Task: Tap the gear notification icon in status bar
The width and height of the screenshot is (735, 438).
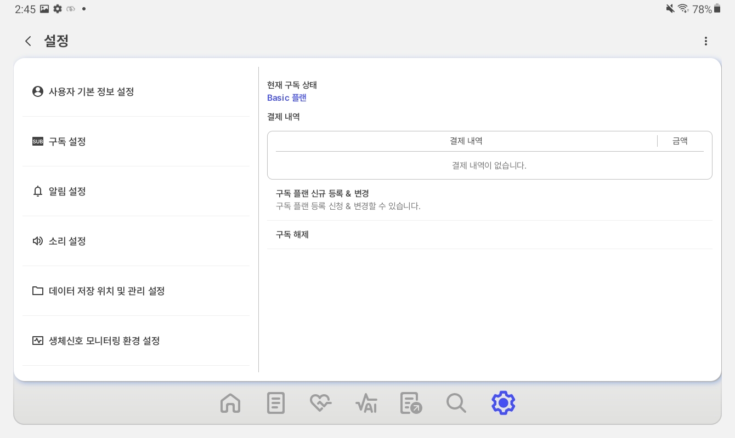Action: coord(58,9)
